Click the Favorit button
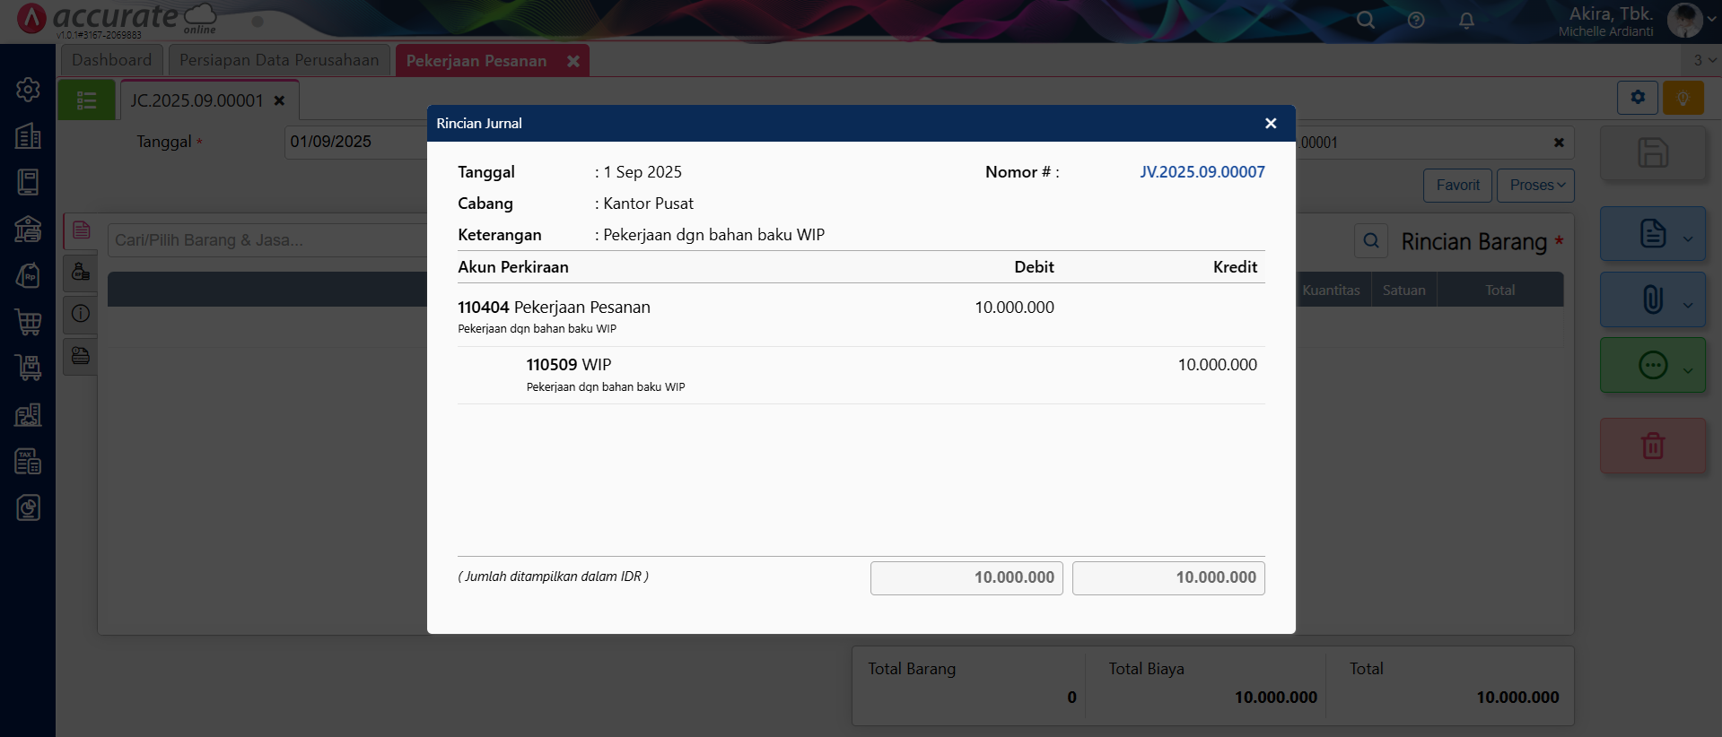 click(x=1457, y=186)
